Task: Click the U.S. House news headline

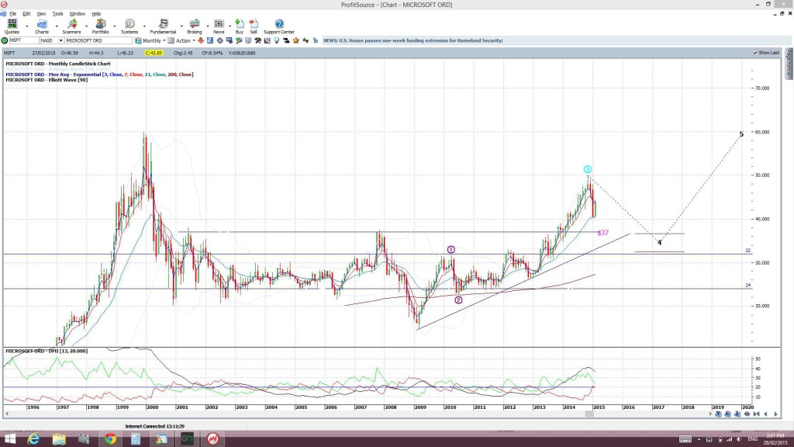Action: pos(413,40)
